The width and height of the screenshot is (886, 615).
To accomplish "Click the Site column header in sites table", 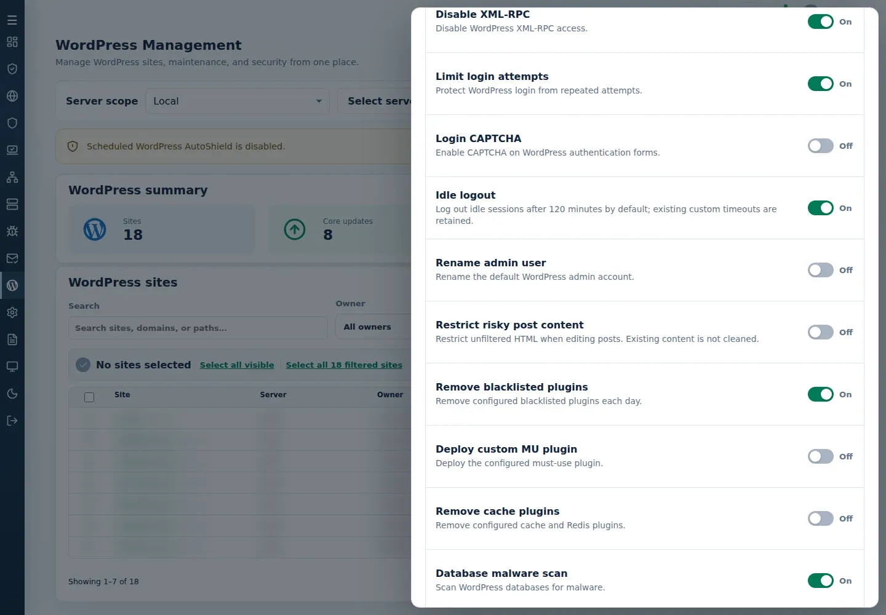I will [x=122, y=395].
